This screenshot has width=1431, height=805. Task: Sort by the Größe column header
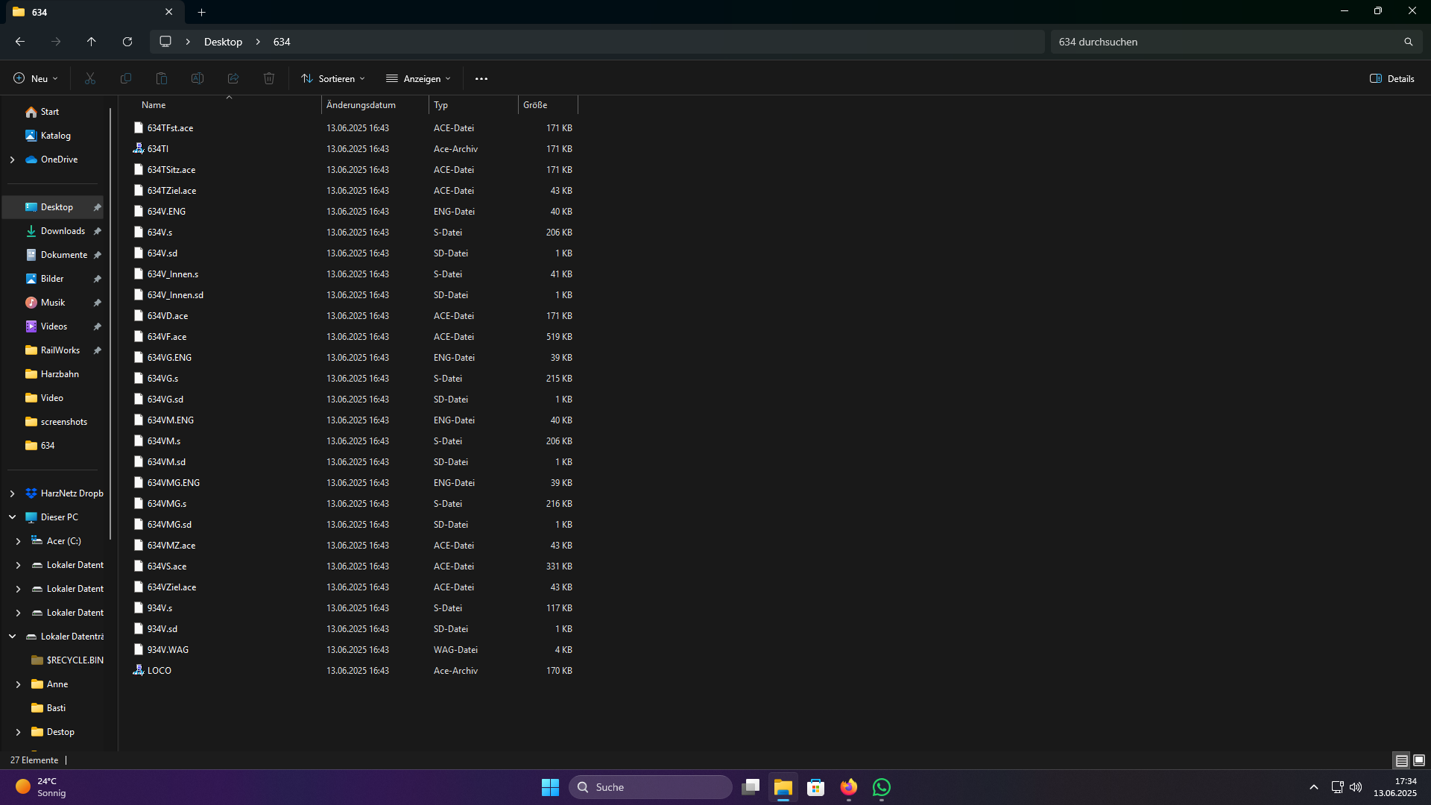535,105
